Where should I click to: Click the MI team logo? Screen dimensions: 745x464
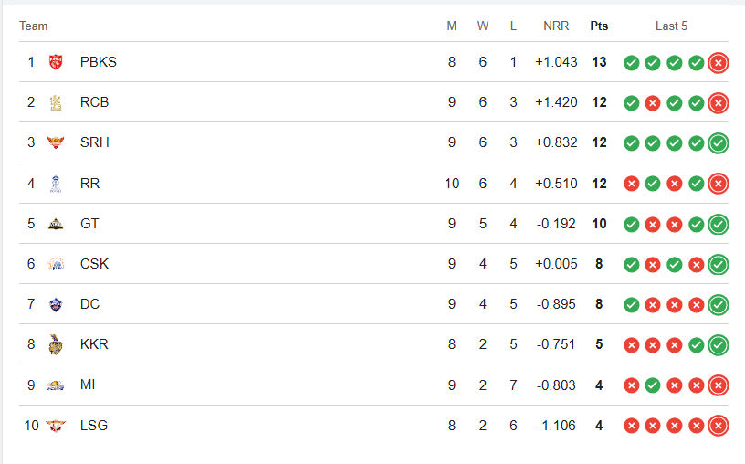coord(56,385)
